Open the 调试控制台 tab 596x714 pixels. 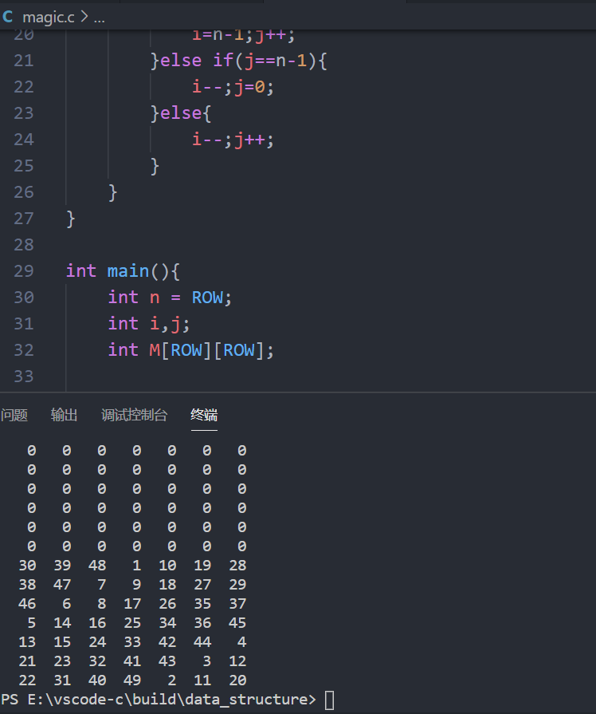coord(134,415)
